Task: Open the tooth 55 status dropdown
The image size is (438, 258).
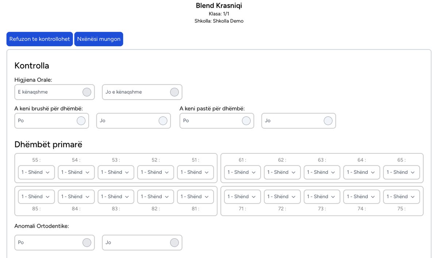Action: (36, 172)
